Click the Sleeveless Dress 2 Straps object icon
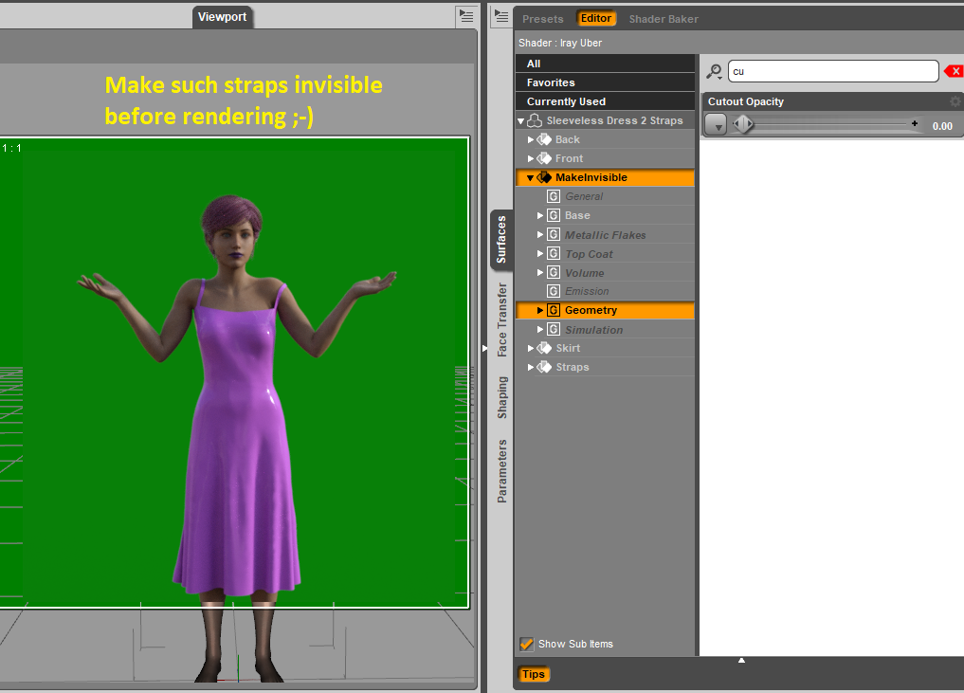The height and width of the screenshot is (693, 964). tap(535, 120)
